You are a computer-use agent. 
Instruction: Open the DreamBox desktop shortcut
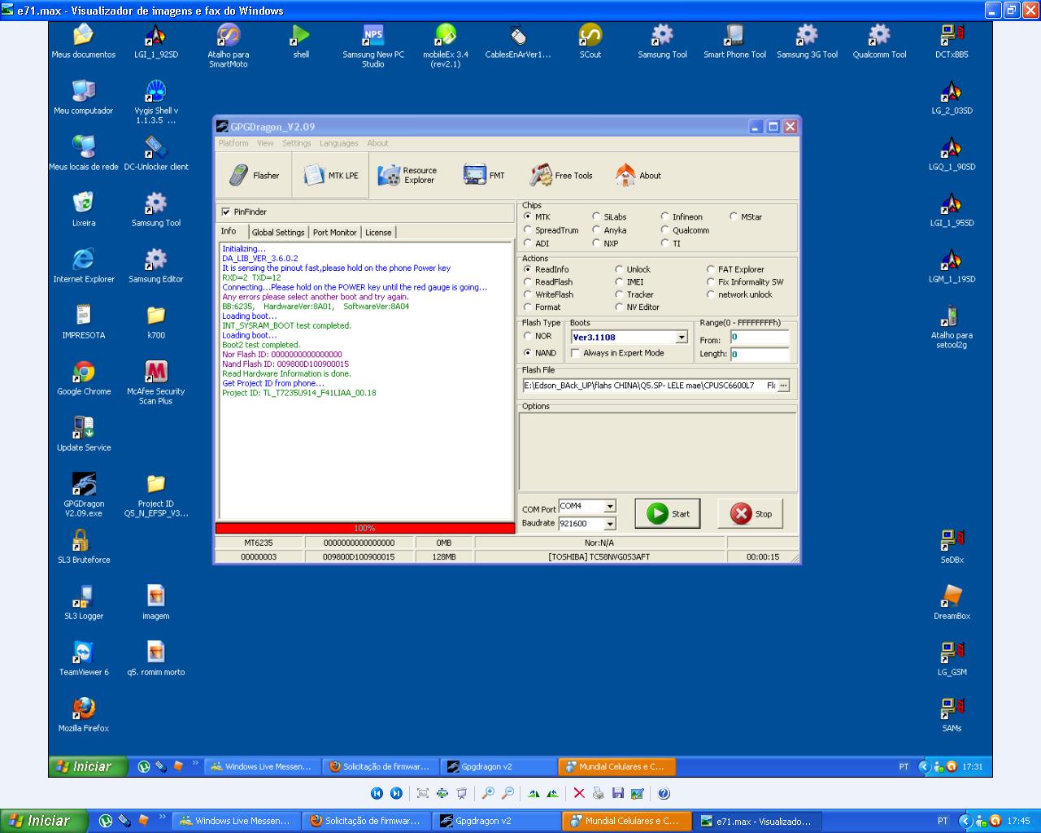pyautogui.click(x=952, y=603)
